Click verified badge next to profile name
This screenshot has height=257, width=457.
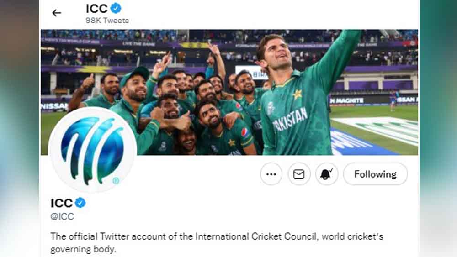click(80, 203)
